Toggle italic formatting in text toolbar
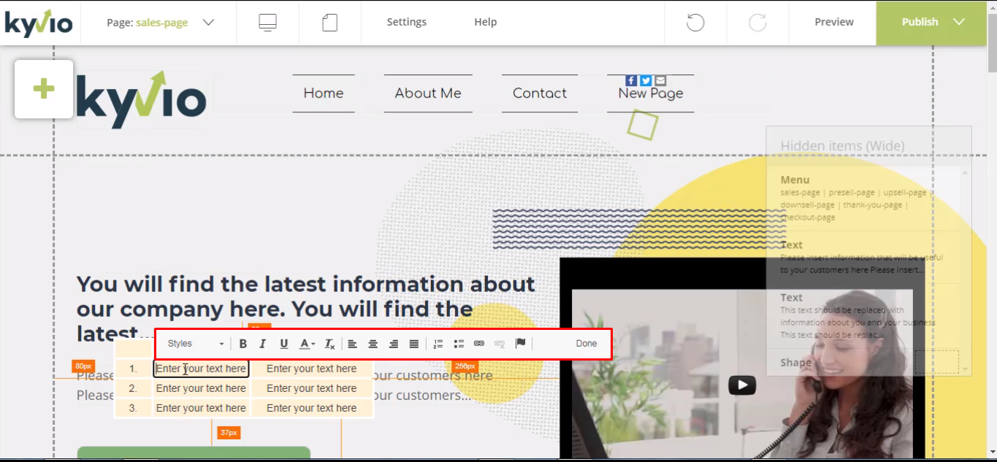This screenshot has height=462, width=997. point(263,344)
